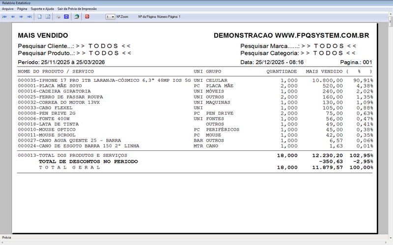Click the Data: 25/12/2025 - 08:16 text

(272, 62)
